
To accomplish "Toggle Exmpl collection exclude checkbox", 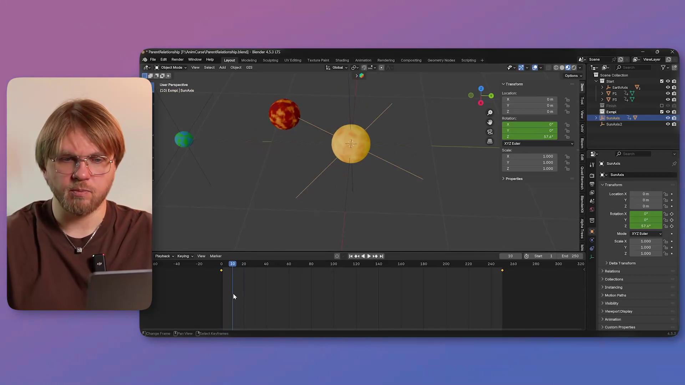I will (x=662, y=112).
